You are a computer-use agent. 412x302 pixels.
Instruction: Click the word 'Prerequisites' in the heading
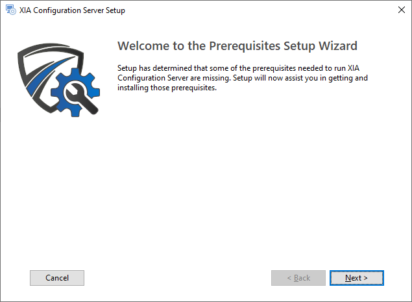coord(245,45)
